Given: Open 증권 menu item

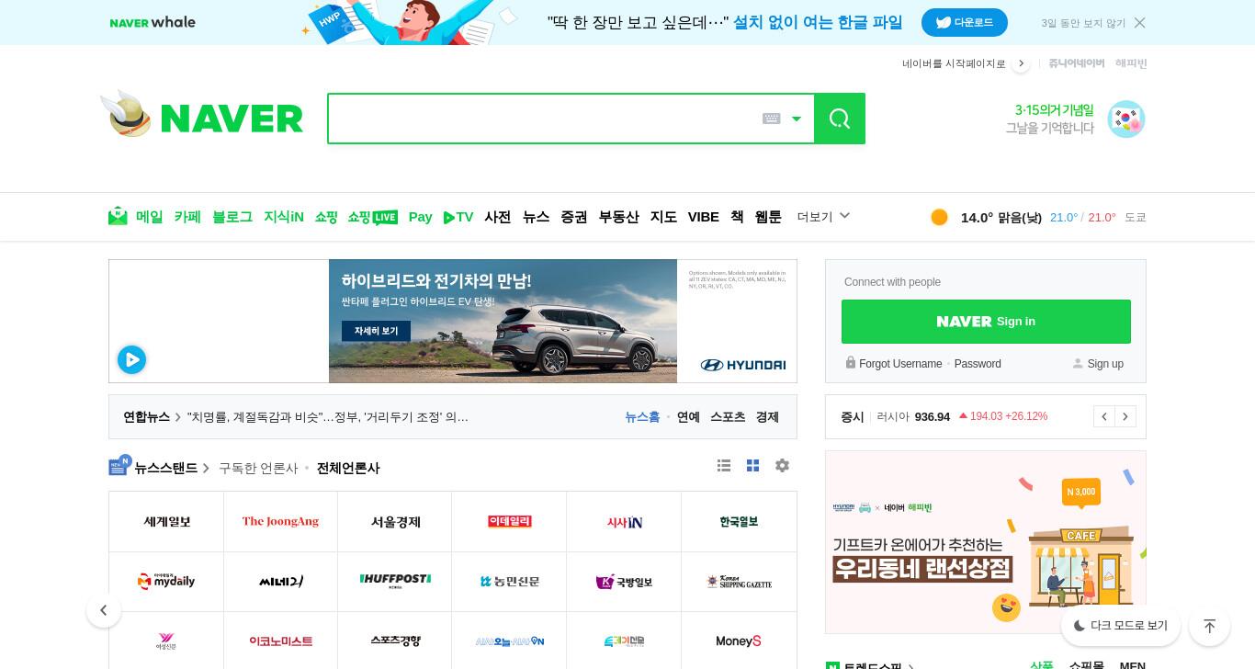Looking at the screenshot, I should point(574,217).
